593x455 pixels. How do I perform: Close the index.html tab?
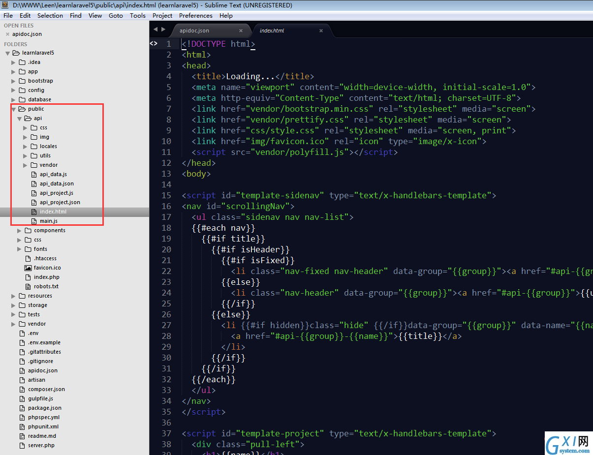click(321, 30)
